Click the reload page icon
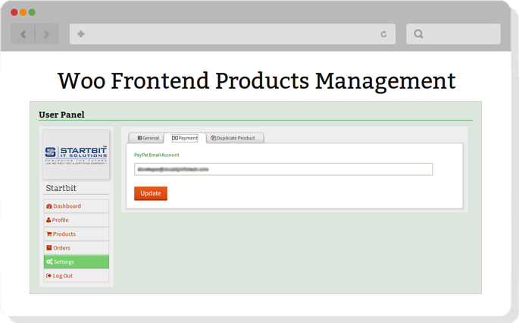This screenshot has height=323, width=519. click(383, 34)
